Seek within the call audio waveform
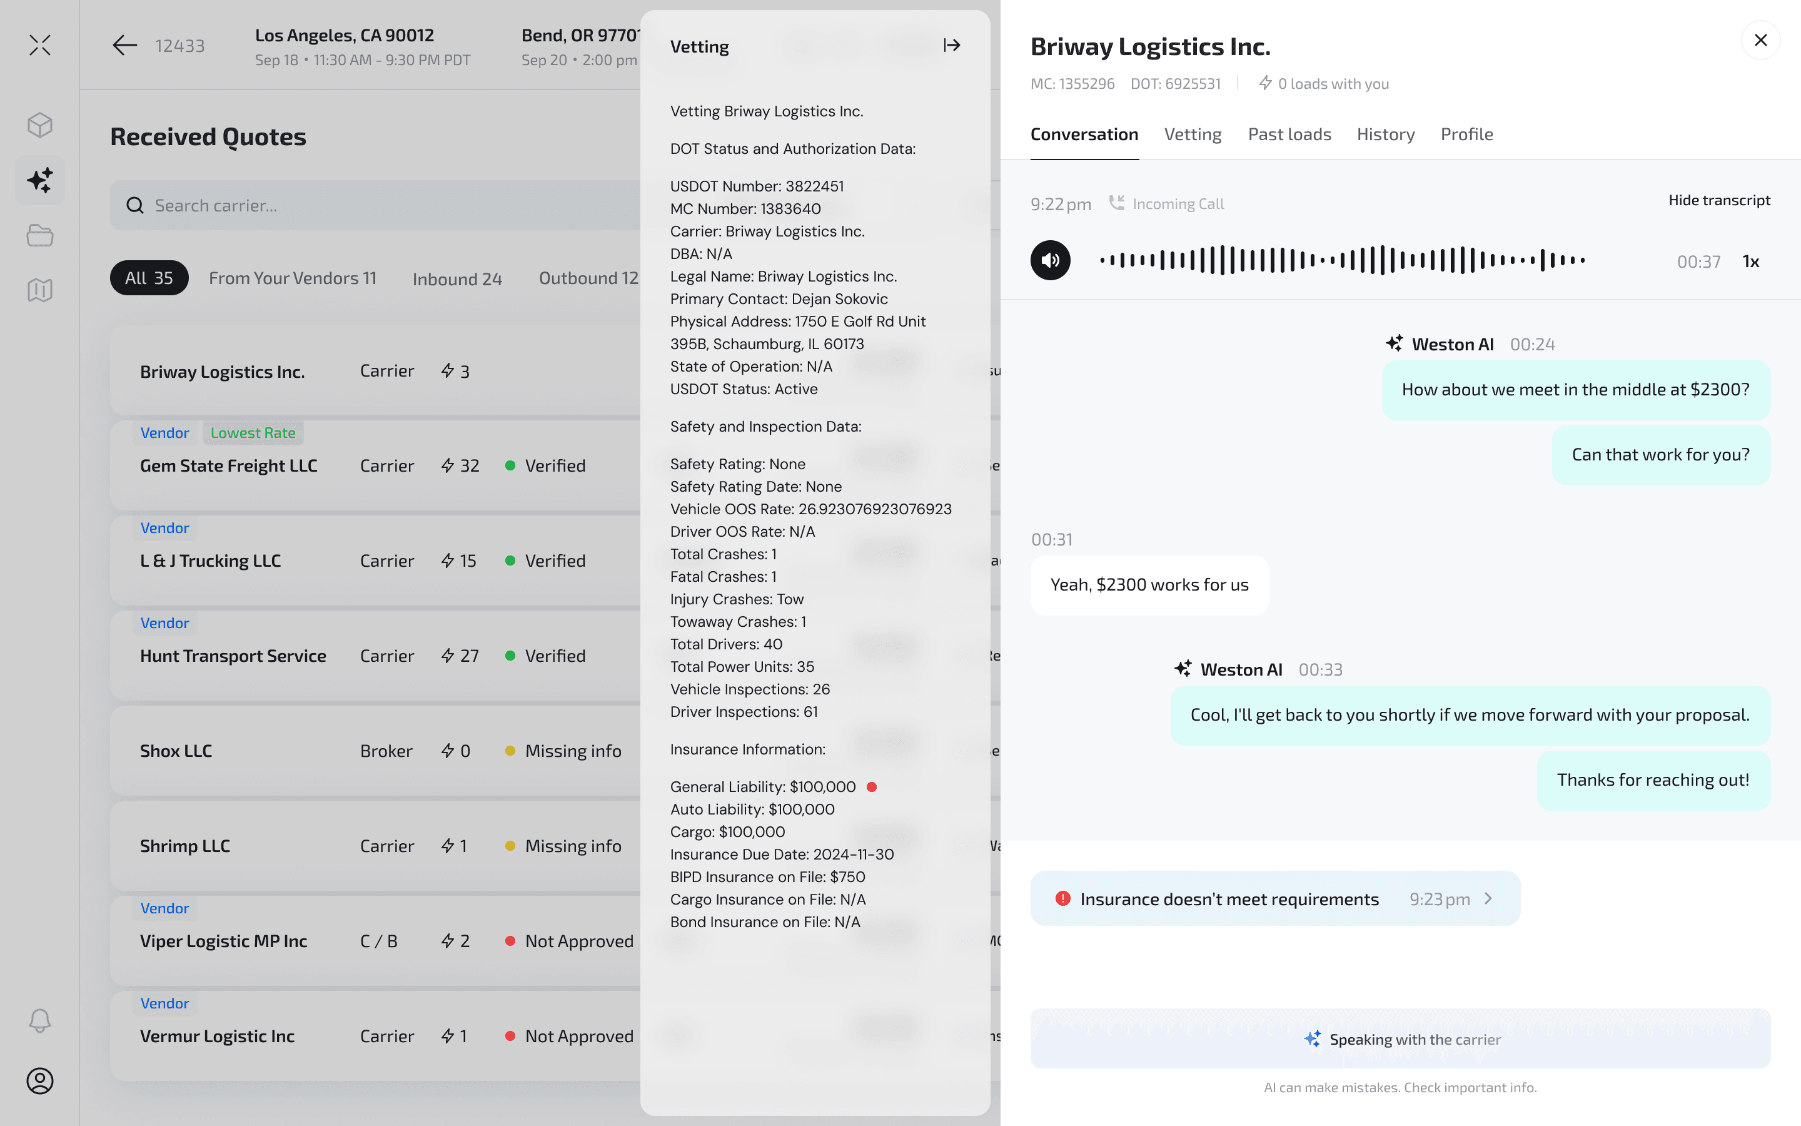 tap(1342, 261)
